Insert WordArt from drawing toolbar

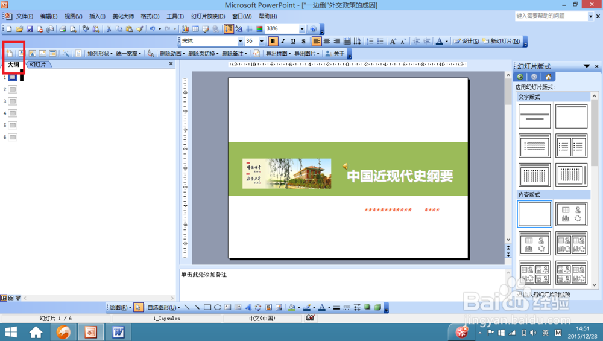[248, 307]
